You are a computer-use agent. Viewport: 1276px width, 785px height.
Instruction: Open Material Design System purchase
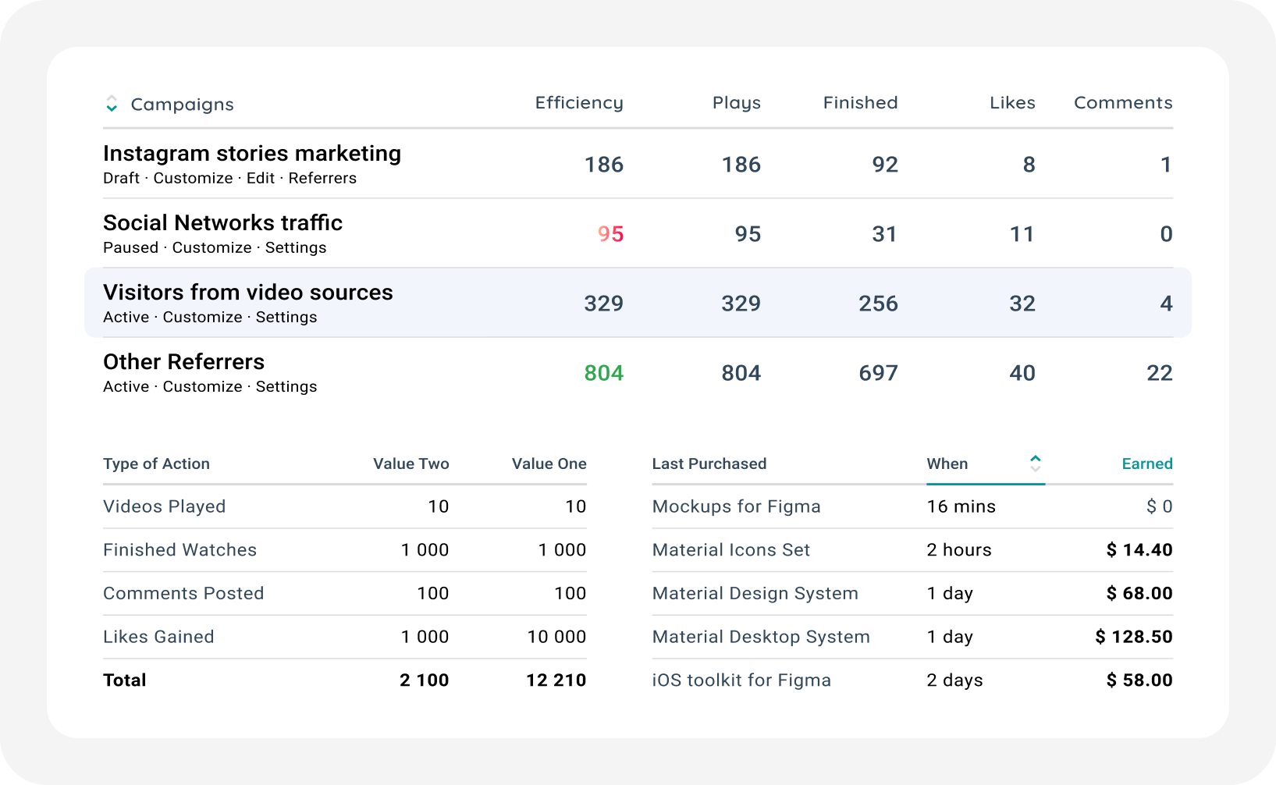(755, 593)
